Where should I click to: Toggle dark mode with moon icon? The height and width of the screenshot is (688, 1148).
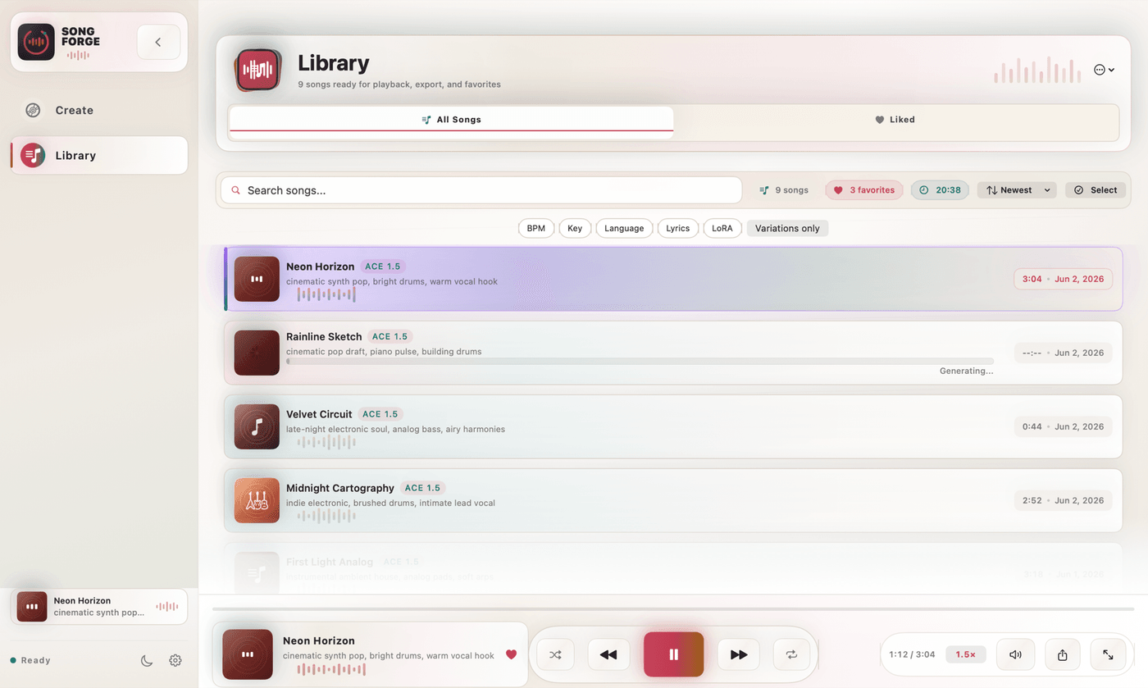pos(147,660)
